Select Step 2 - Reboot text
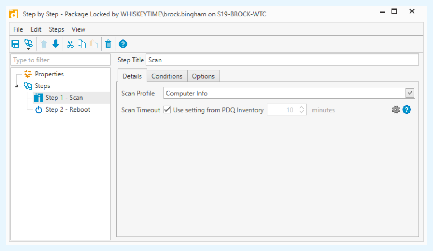Screen dimensions: 433x251 coord(68,110)
